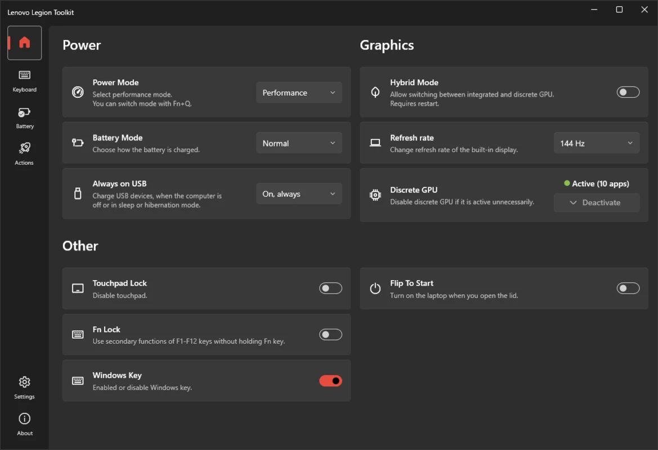Click the Refresh rate title text
This screenshot has height=450, width=658.
[412, 138]
